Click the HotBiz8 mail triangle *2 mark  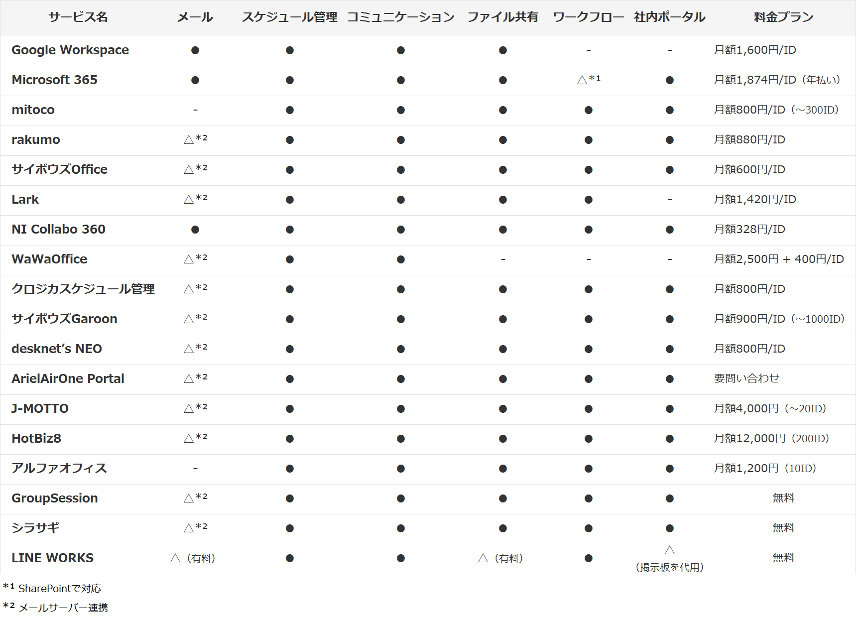pyautogui.click(x=195, y=438)
